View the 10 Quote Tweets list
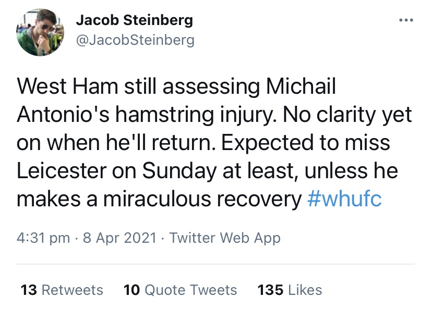Viewport: 431px width, 310px height. pyautogui.click(x=180, y=290)
